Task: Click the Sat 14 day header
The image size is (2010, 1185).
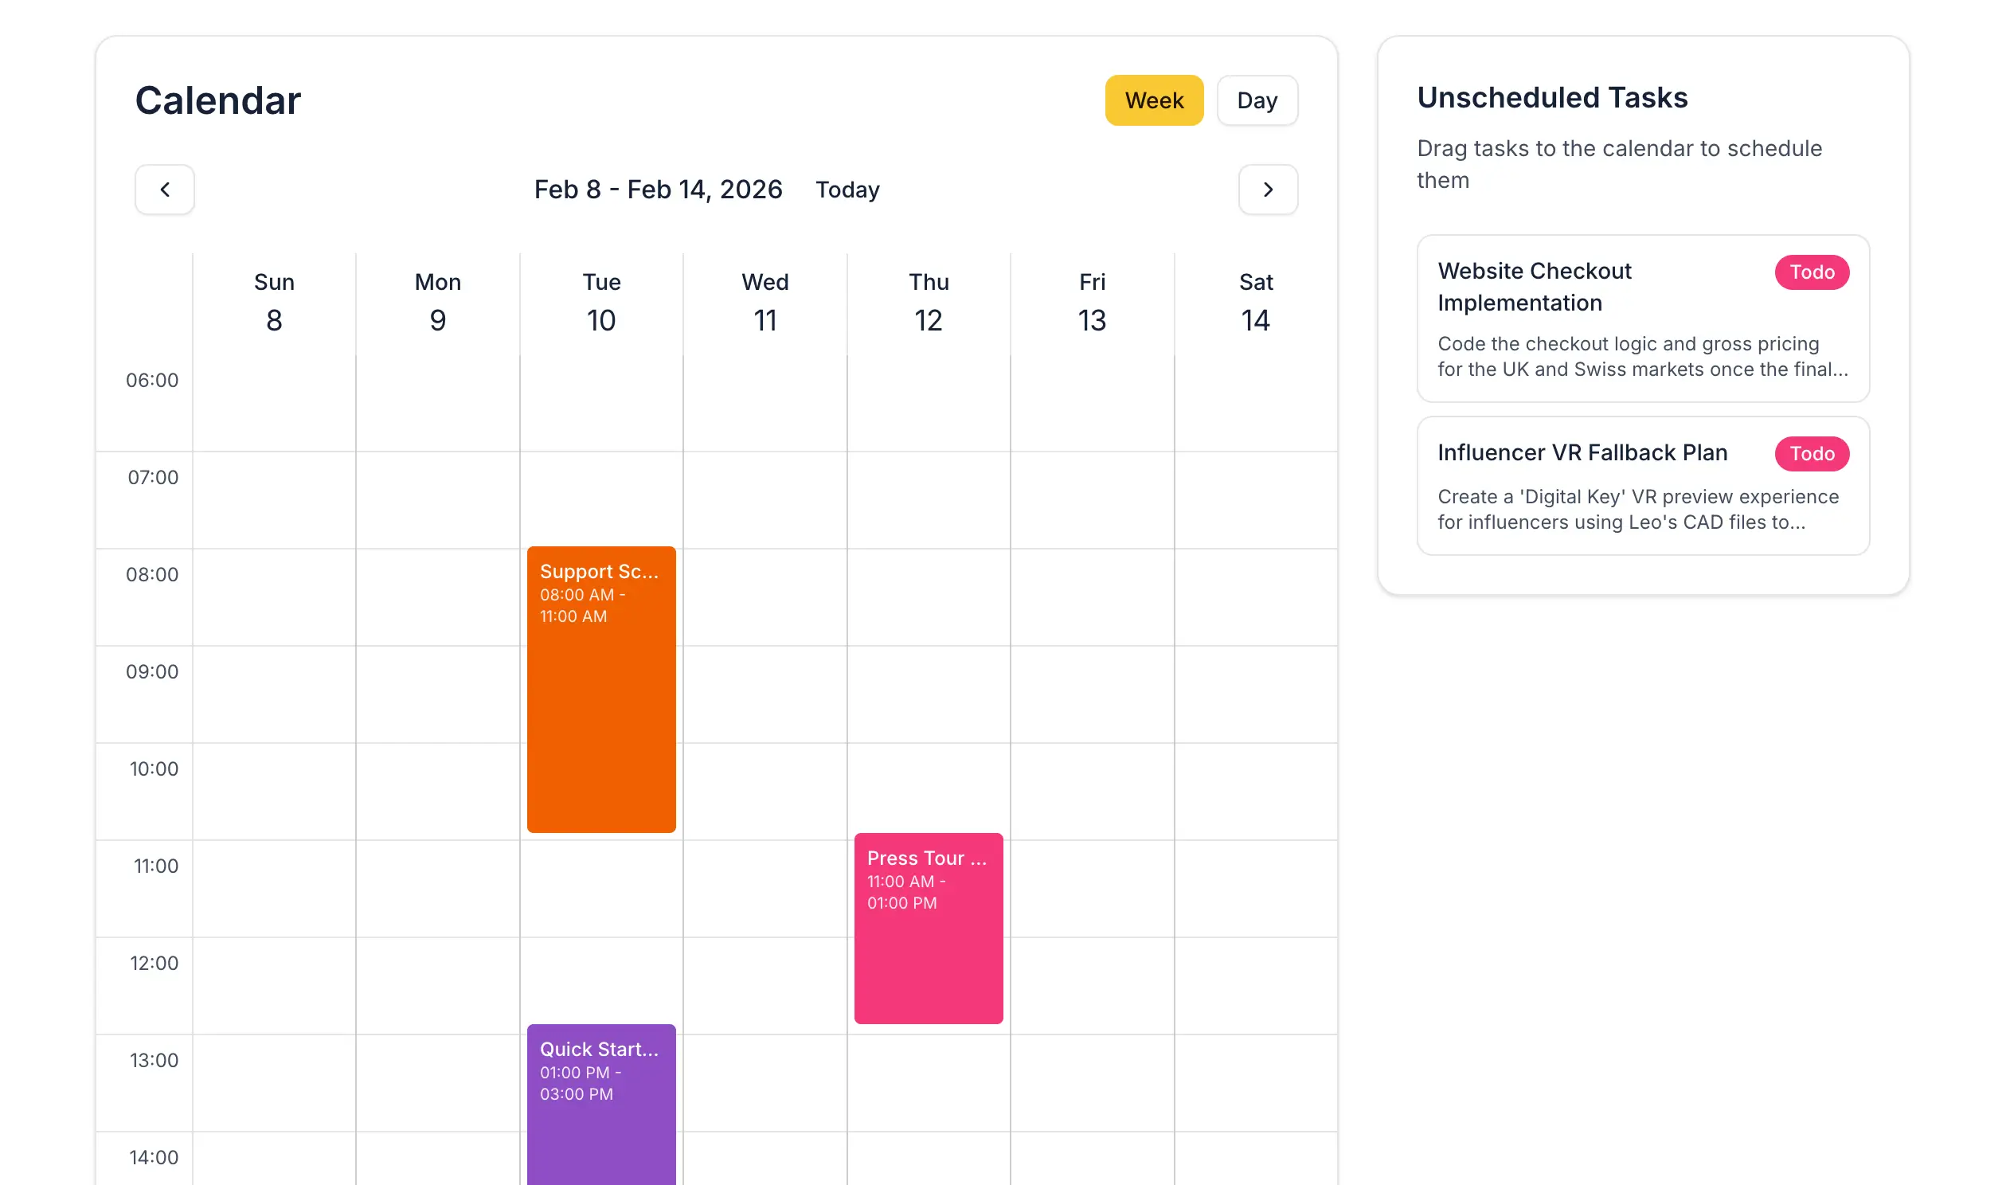Action: tap(1255, 302)
